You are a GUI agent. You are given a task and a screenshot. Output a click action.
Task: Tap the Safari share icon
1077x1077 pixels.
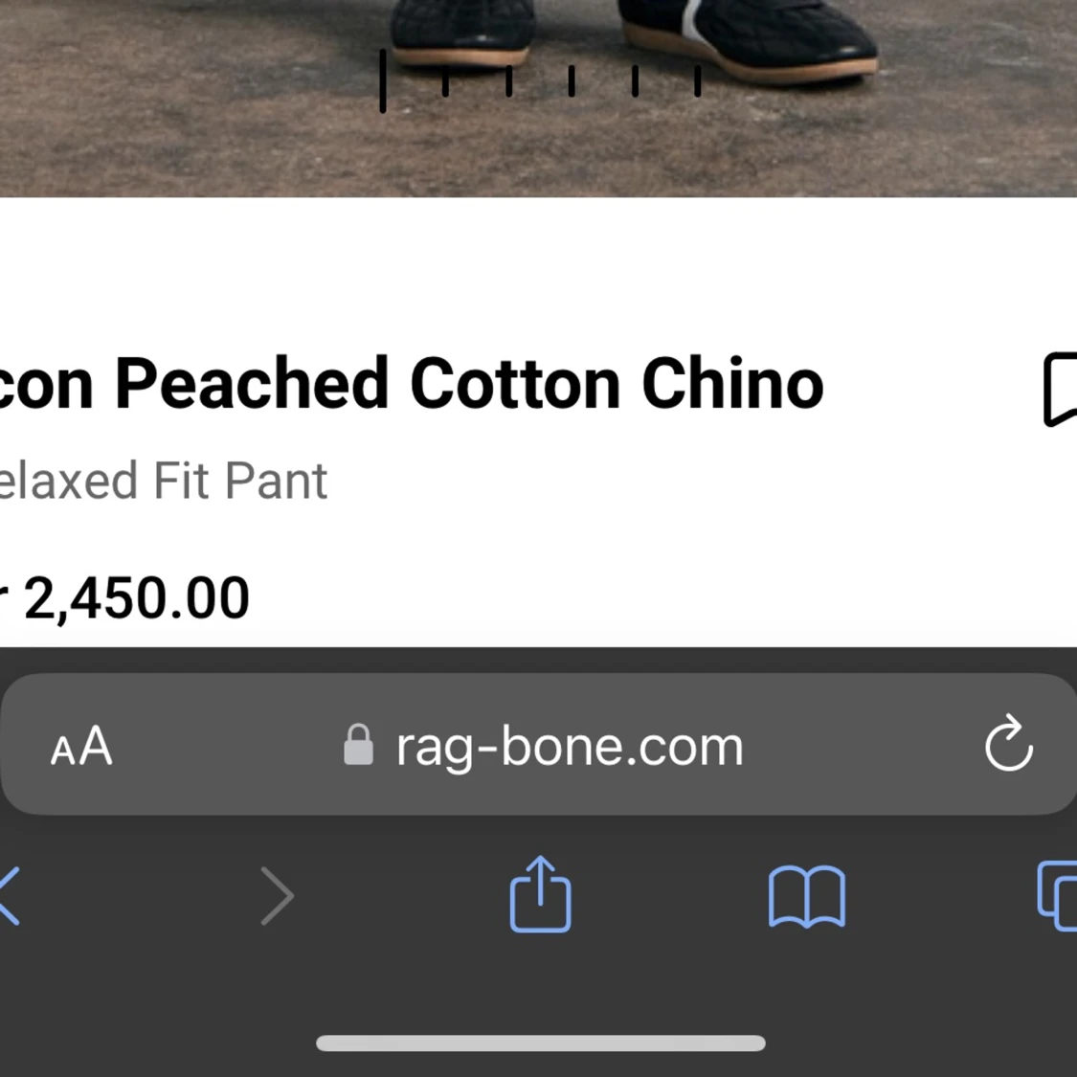540,894
